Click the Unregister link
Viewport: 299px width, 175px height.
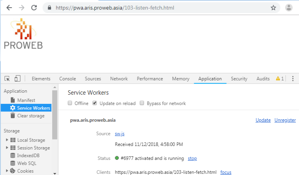pyautogui.click(x=285, y=120)
